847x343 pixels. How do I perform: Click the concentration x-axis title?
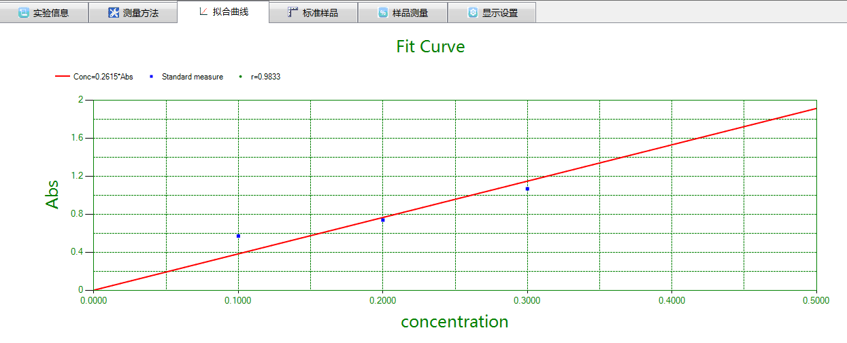[x=454, y=321]
